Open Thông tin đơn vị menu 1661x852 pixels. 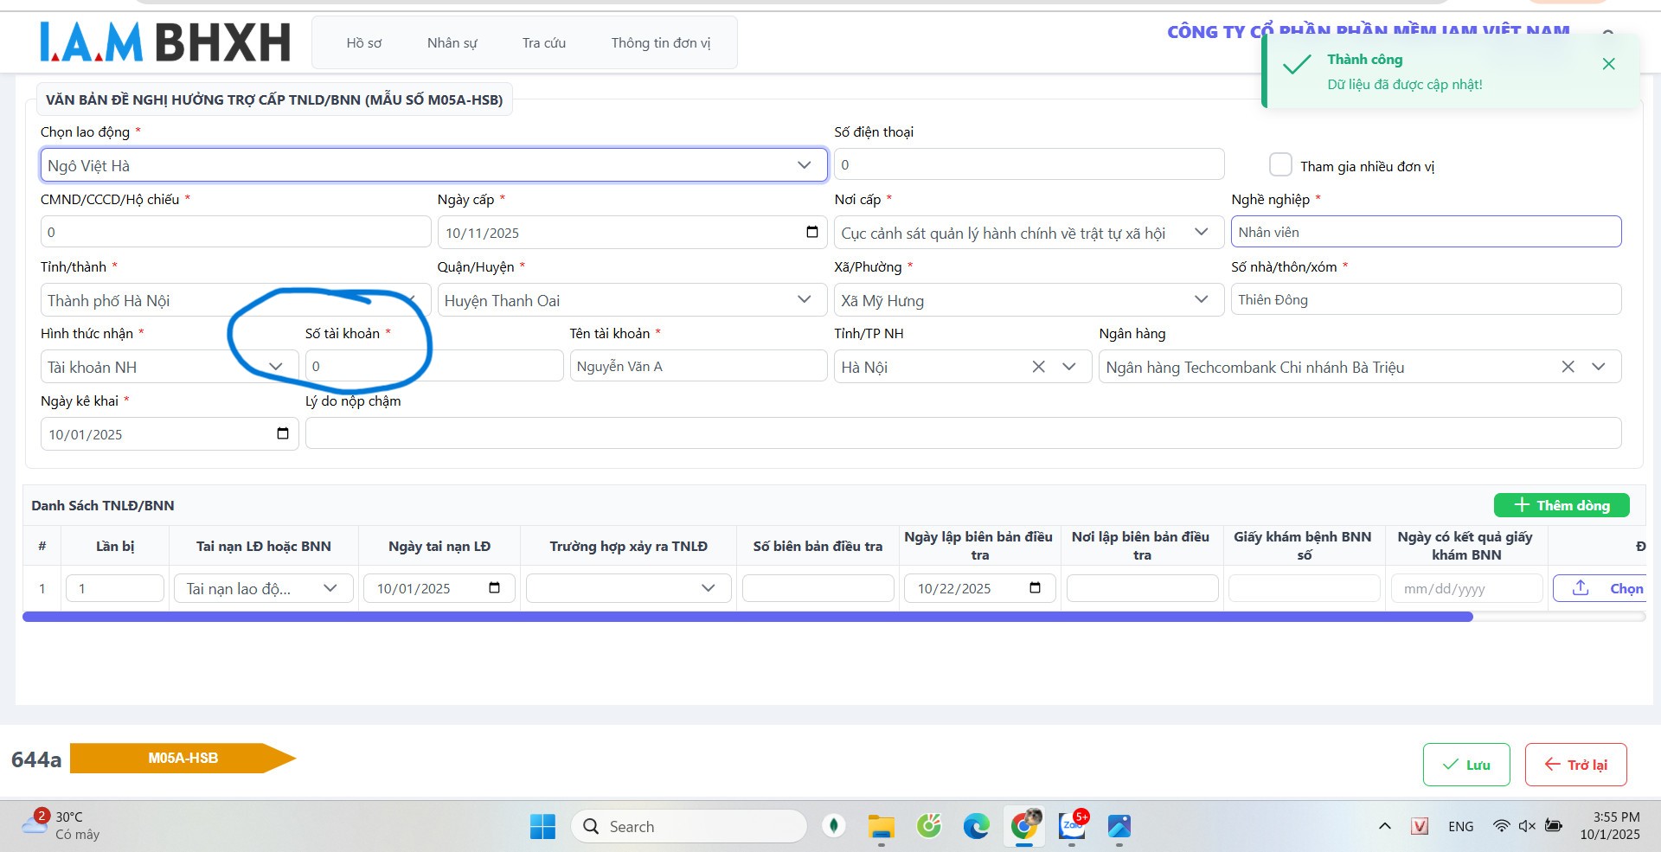[x=660, y=42]
